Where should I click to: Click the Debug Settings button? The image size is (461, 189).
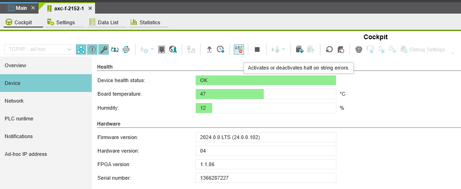pos(423,49)
